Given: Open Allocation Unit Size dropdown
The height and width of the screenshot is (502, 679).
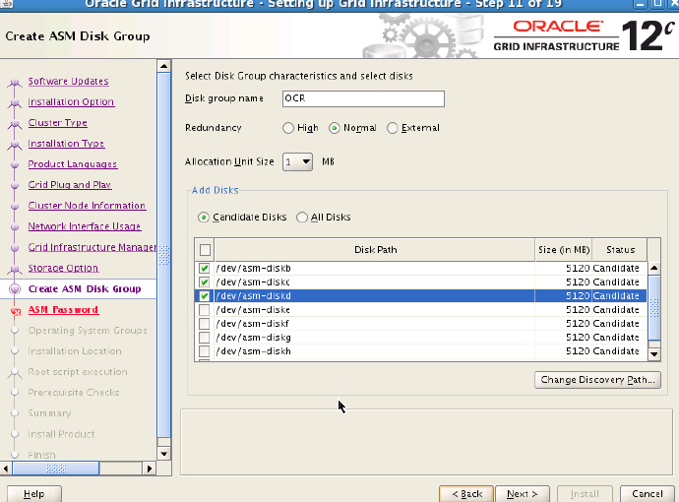Looking at the screenshot, I should click(x=297, y=162).
